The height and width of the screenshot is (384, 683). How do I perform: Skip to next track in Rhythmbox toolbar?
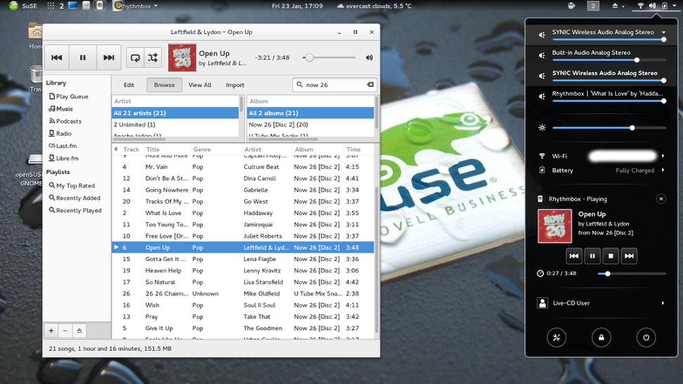tap(108, 58)
